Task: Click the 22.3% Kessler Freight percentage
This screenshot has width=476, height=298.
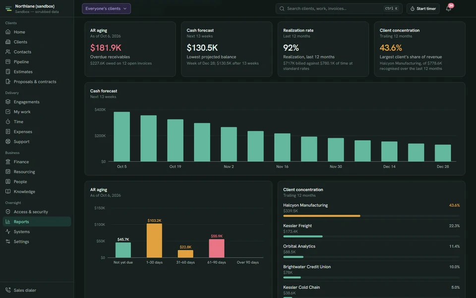Action: (x=454, y=226)
